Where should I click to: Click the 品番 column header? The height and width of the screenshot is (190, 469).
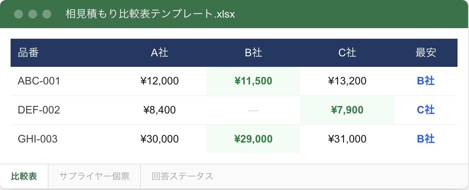pos(28,53)
